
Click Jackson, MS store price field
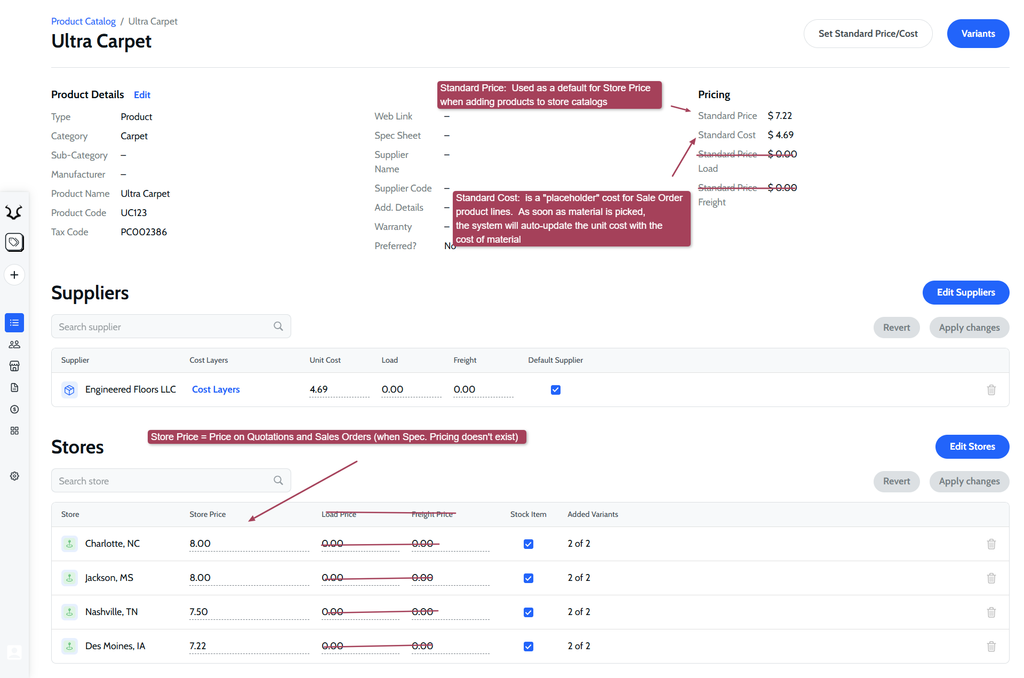pyautogui.click(x=248, y=578)
